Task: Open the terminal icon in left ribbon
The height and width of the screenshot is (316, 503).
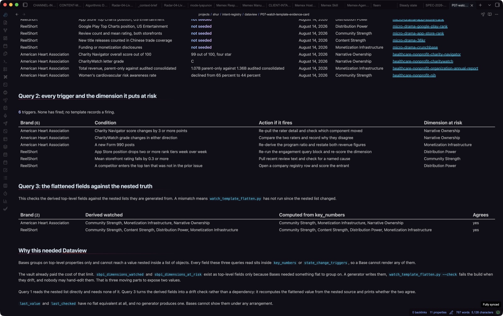Action: [x=5, y=61]
